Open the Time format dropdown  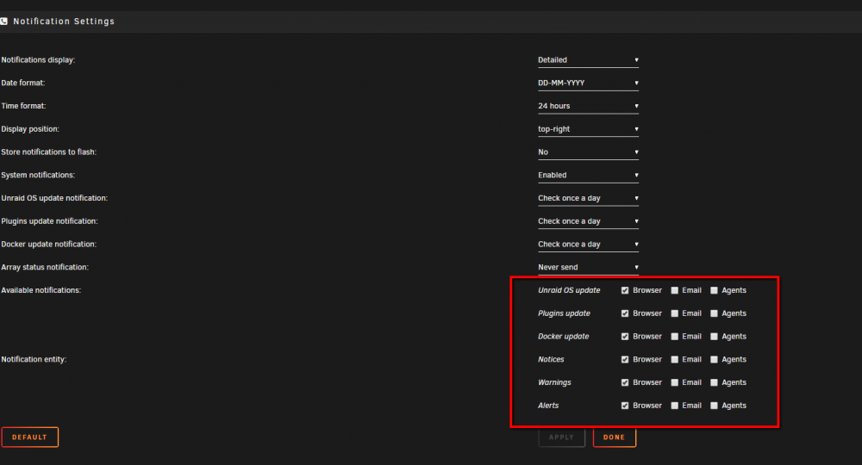[x=588, y=106]
